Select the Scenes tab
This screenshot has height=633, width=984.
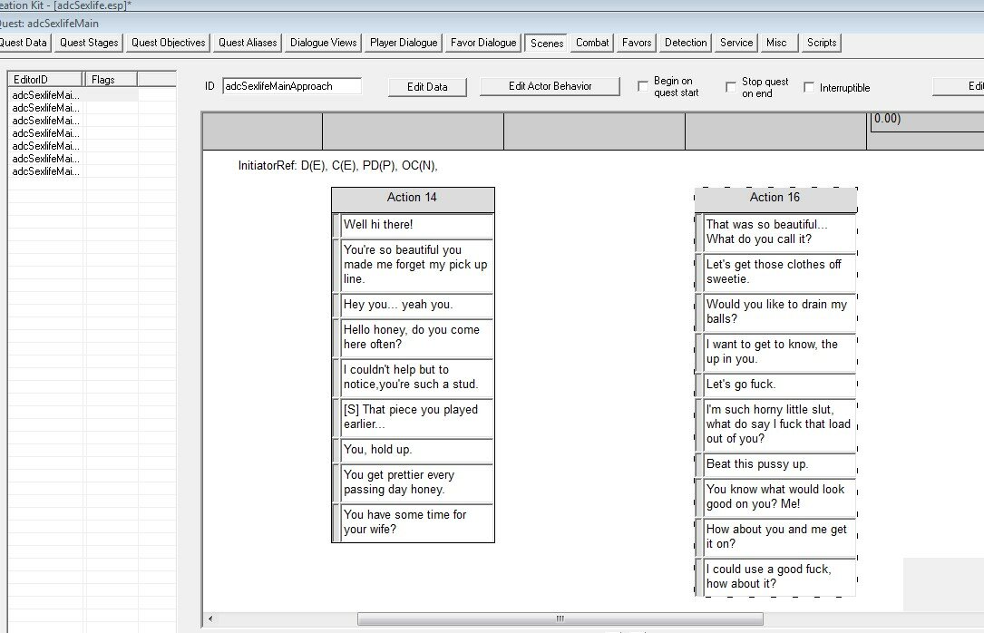pyautogui.click(x=547, y=44)
